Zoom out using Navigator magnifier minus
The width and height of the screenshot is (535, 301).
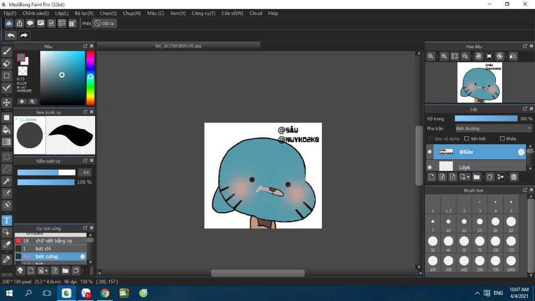[x=465, y=56]
